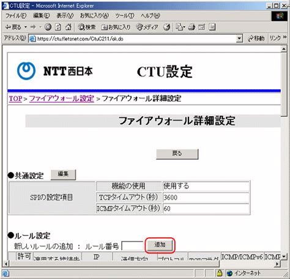The width and height of the screenshot is (290, 279).
Task: Open the 検索 search toolbar button
Action: coord(87,27)
